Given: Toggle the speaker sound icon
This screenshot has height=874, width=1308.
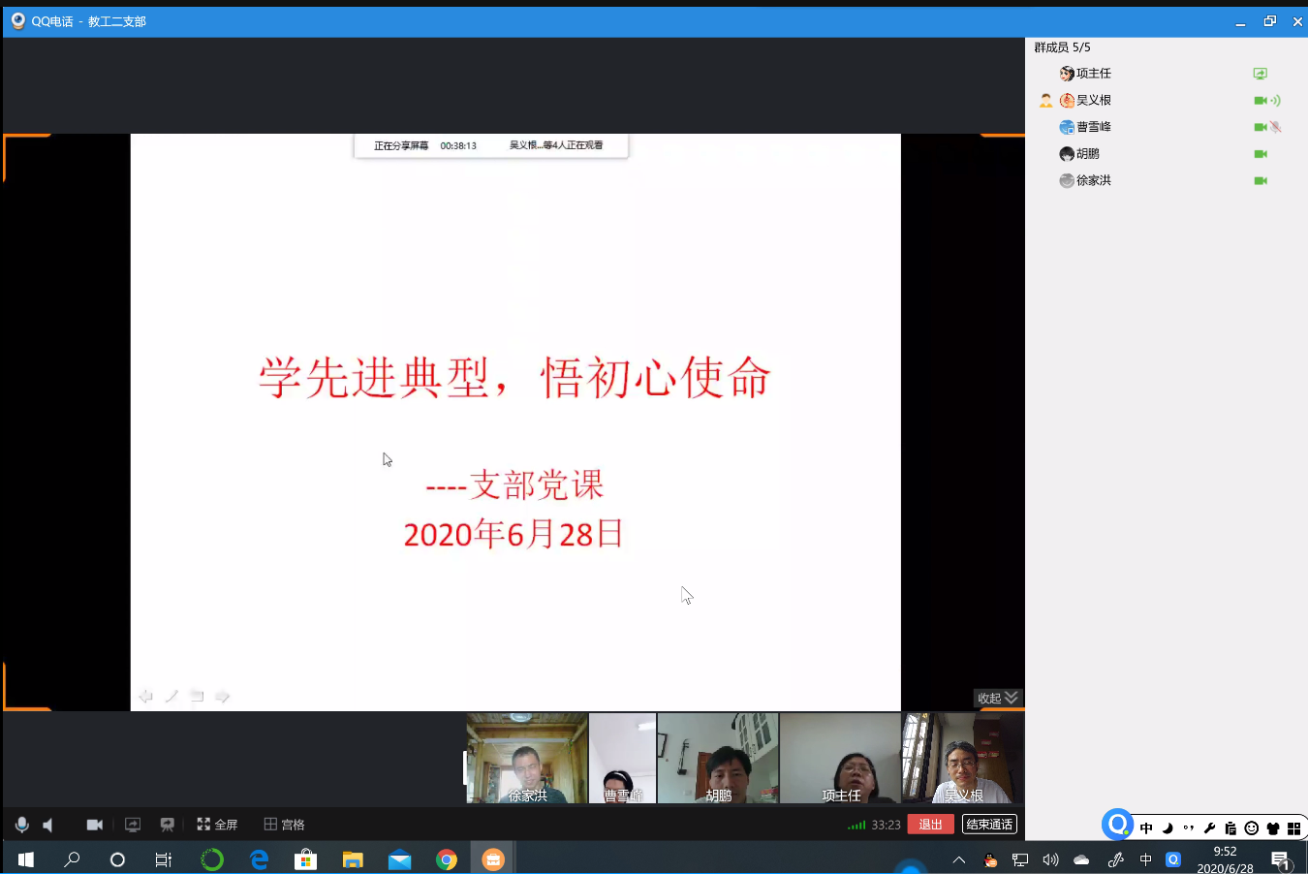Looking at the screenshot, I should 47,825.
